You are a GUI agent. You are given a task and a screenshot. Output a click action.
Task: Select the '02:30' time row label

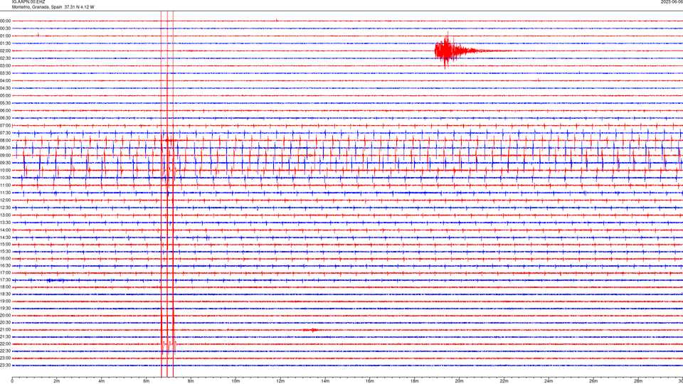5,58
